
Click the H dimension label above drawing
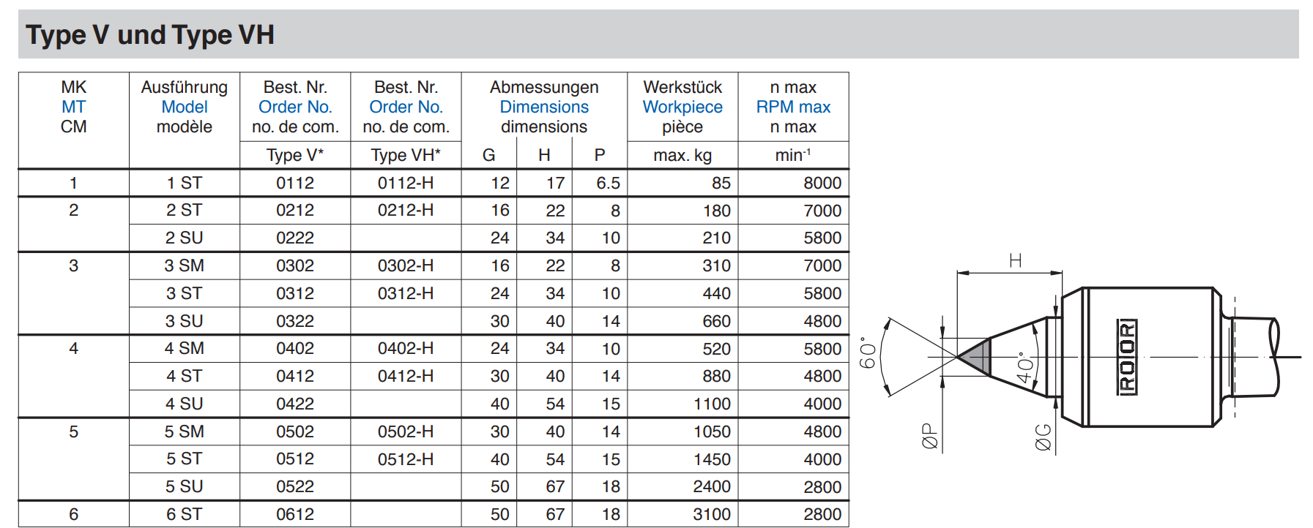[x=1015, y=261]
